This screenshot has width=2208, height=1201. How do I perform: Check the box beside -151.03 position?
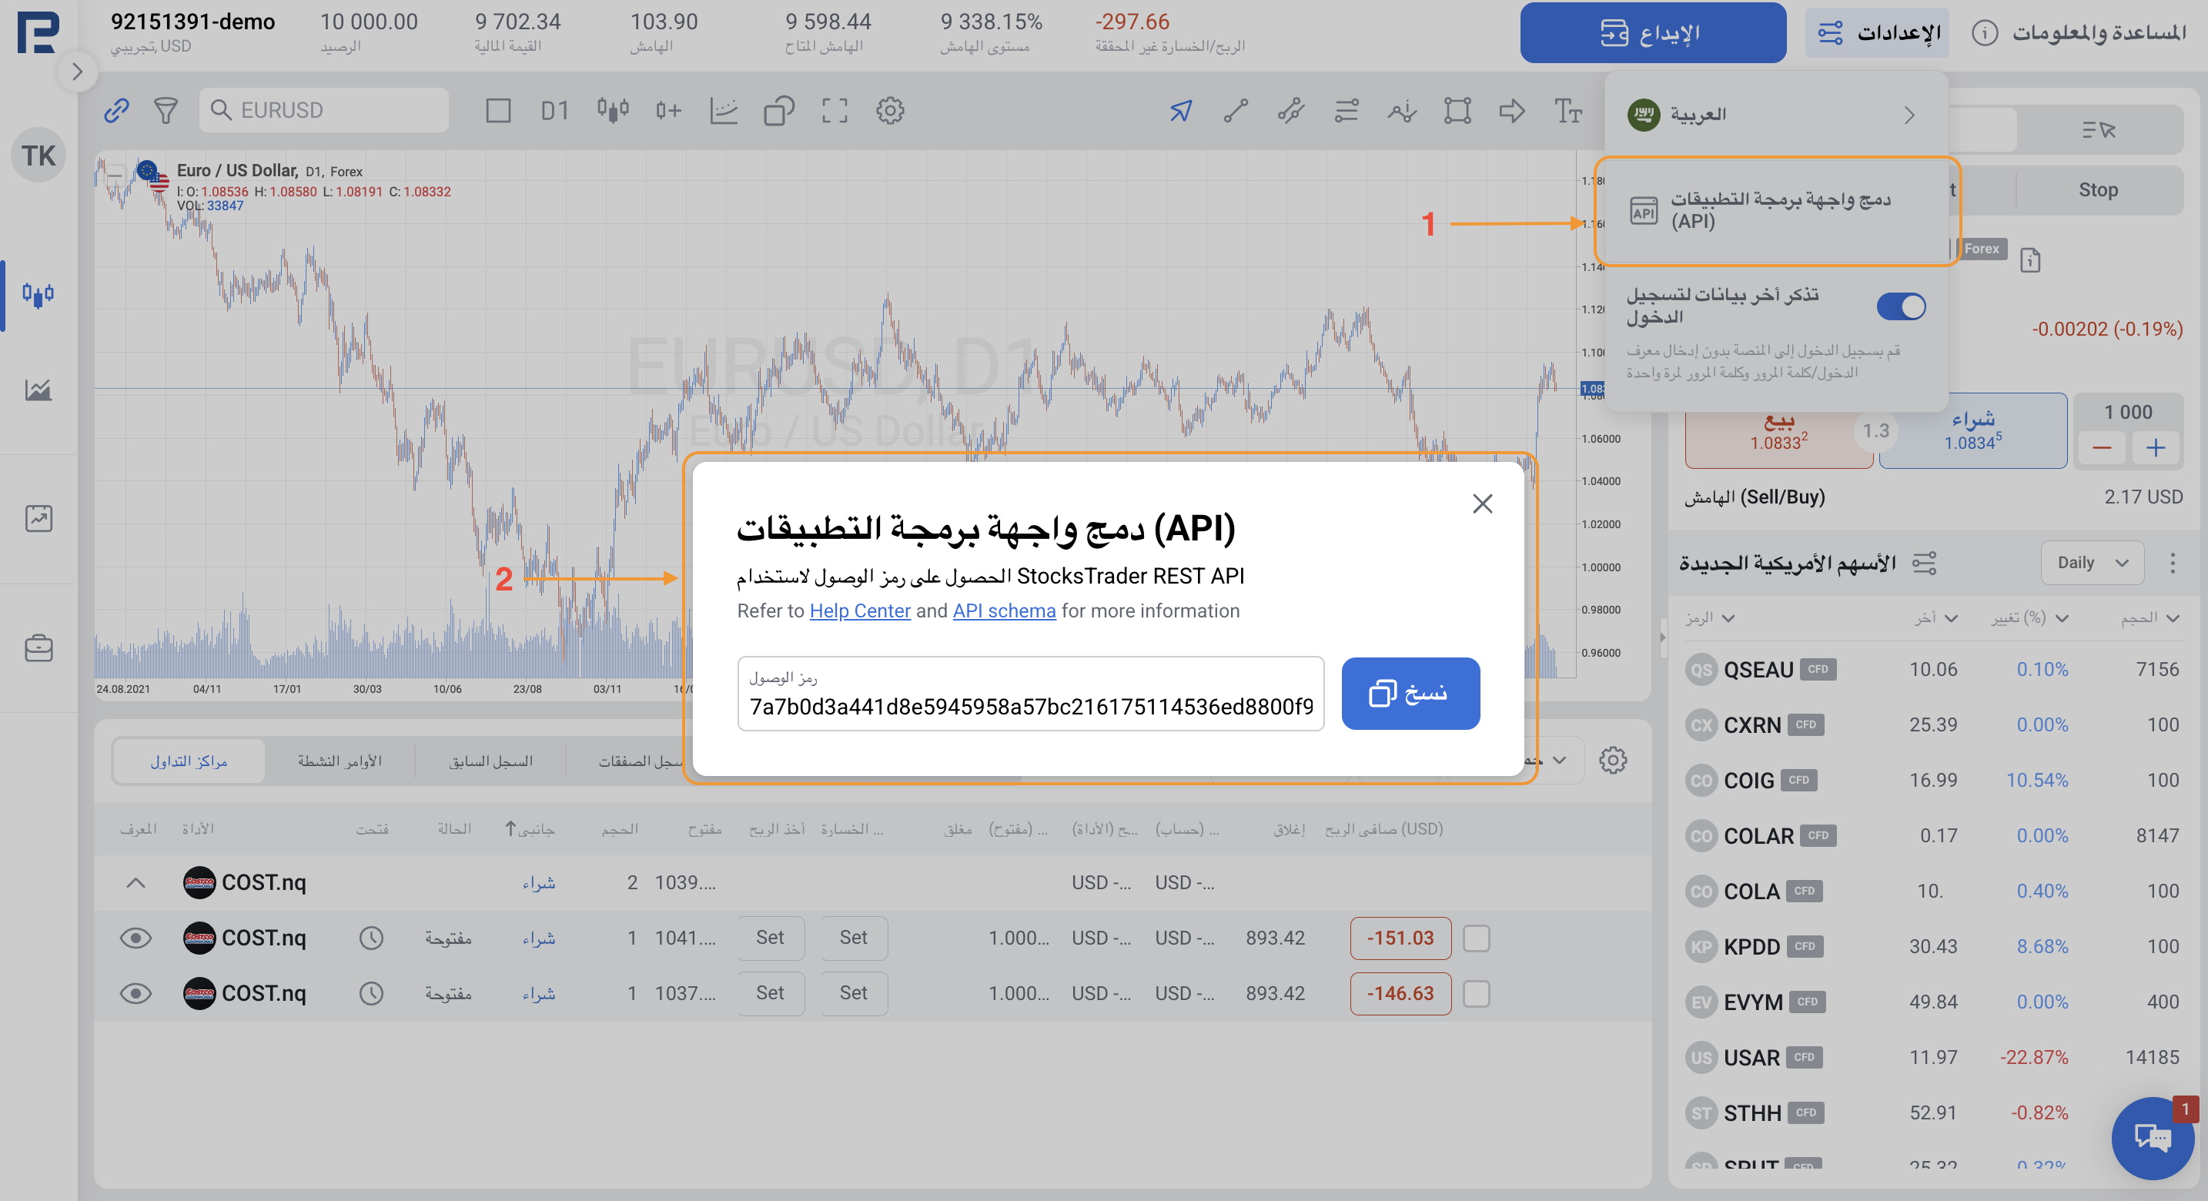coord(1476,938)
